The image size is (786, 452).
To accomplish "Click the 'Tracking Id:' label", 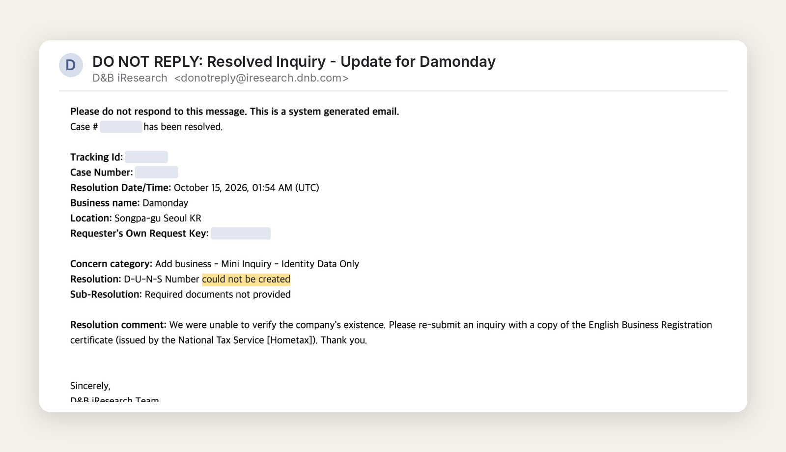I will tap(97, 157).
